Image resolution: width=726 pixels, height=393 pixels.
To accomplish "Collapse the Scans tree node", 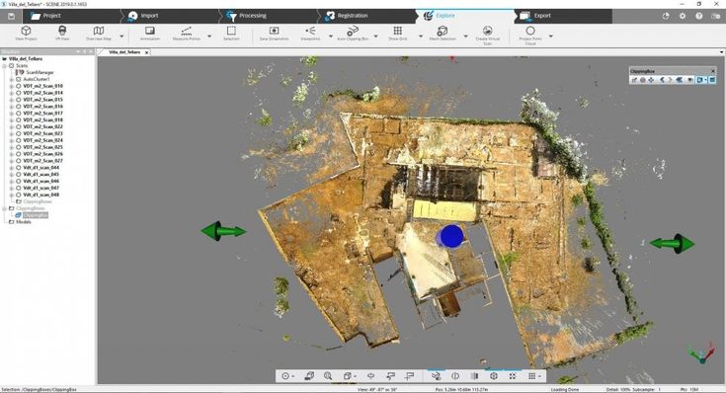I will click(x=5, y=66).
